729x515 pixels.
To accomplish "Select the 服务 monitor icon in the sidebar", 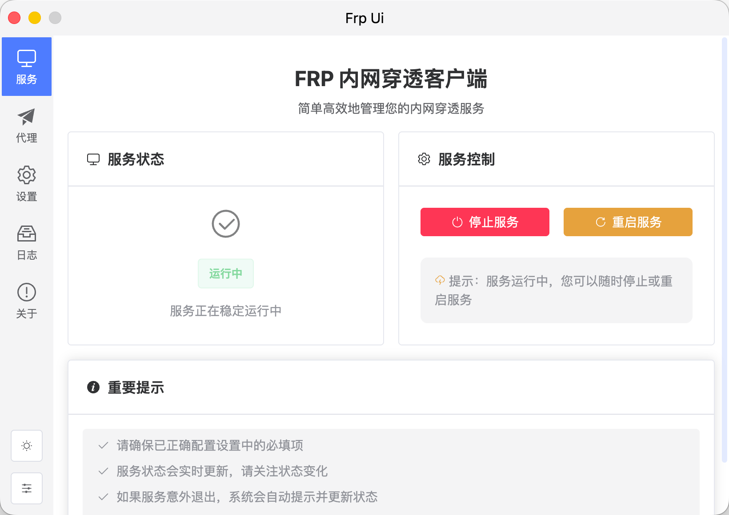I will tap(26, 58).
